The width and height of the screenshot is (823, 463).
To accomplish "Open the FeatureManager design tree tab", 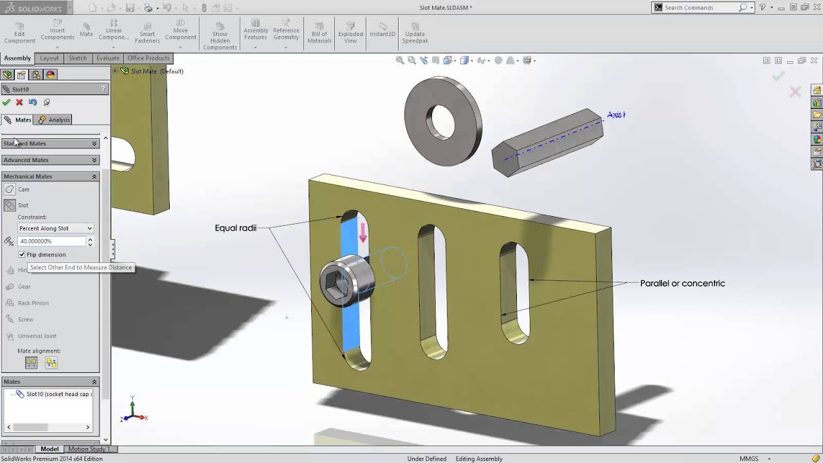I will coord(9,75).
